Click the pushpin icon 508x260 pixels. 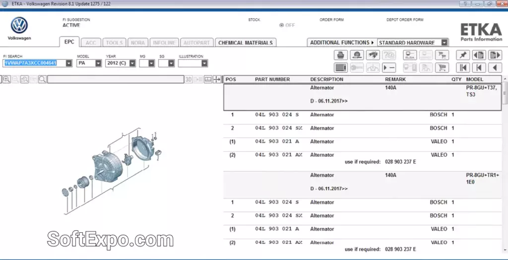coord(463,55)
